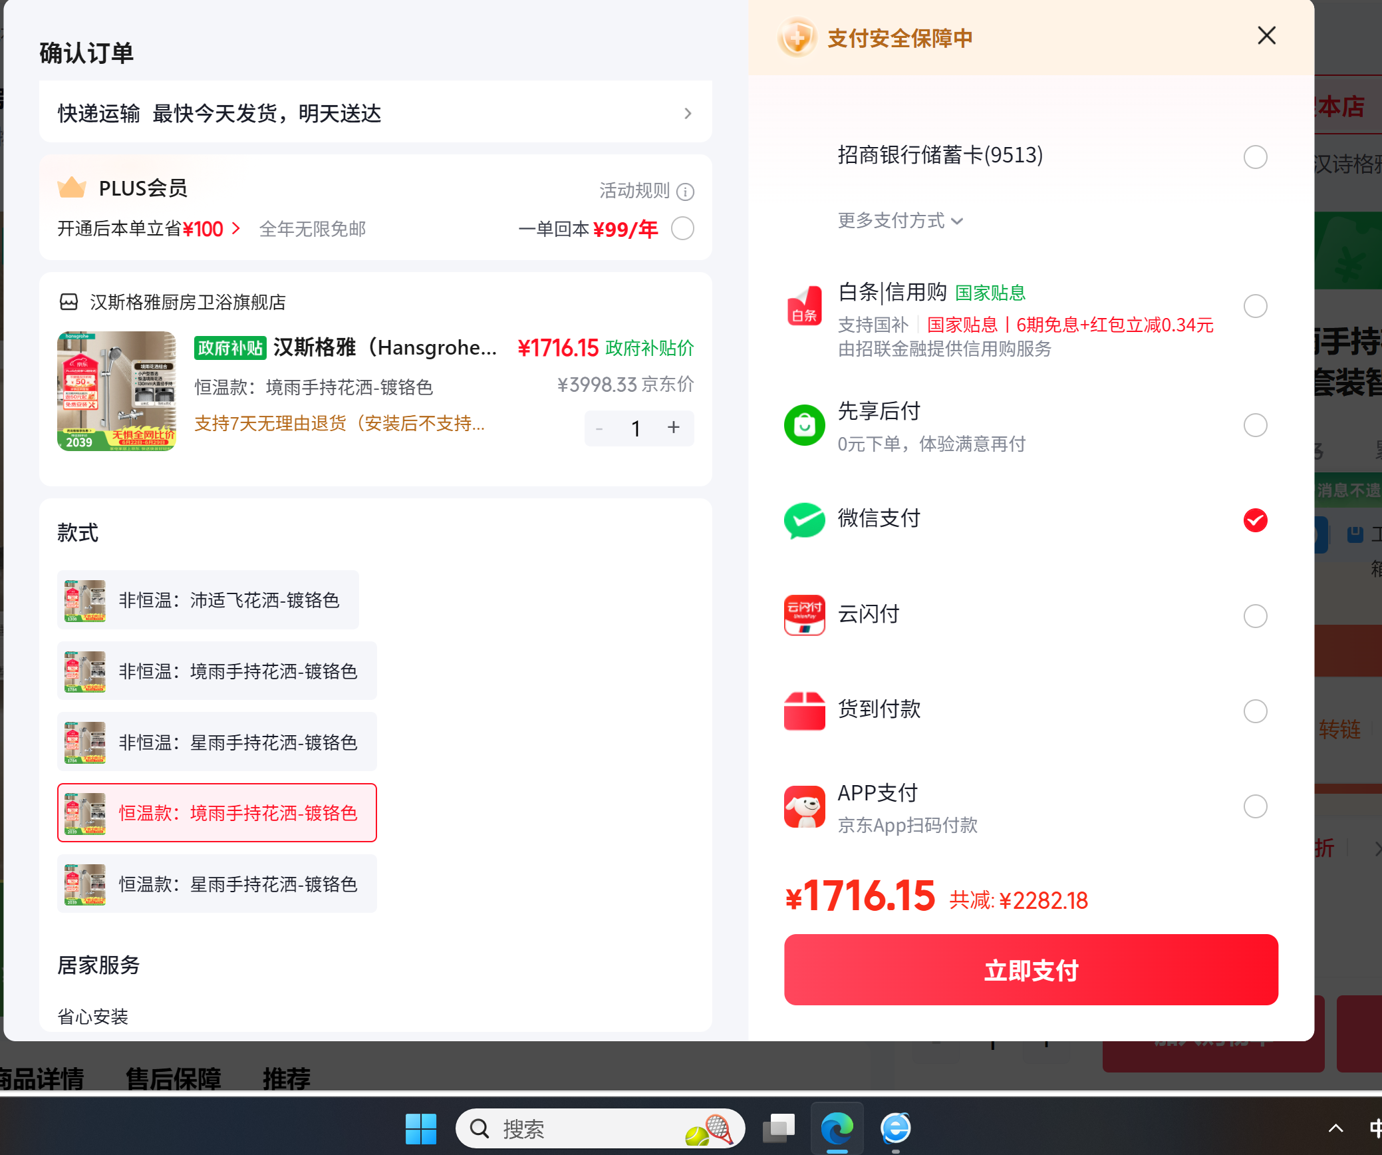This screenshot has height=1155, width=1382.
Task: Open the 汉斯格雅（Hansgrohe... product title
Action: (x=385, y=347)
